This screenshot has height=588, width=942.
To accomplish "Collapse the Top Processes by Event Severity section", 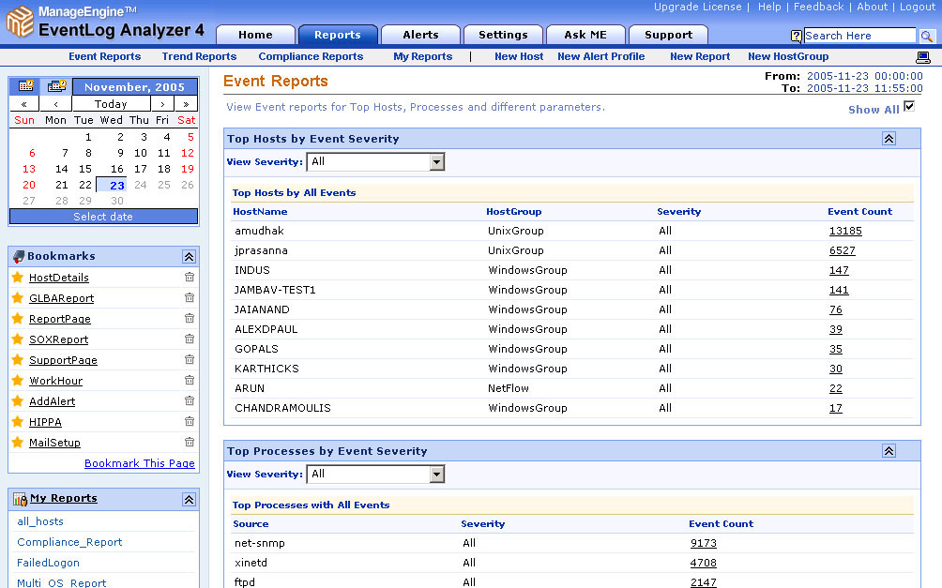I will pos(889,451).
